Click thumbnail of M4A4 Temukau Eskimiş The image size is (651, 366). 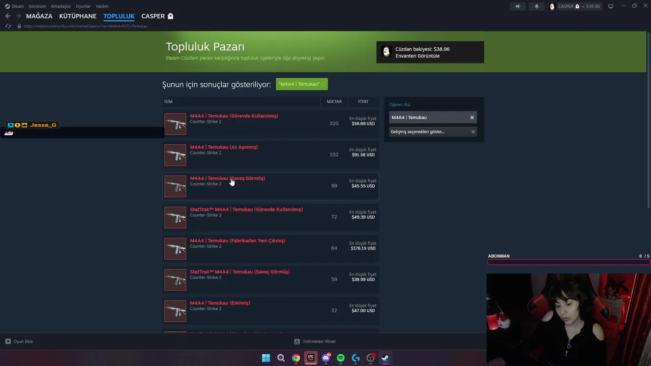[x=175, y=311]
